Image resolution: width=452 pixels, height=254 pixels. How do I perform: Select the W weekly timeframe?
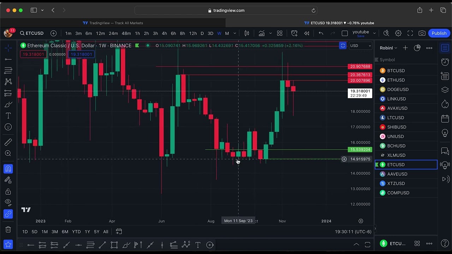[x=219, y=33]
